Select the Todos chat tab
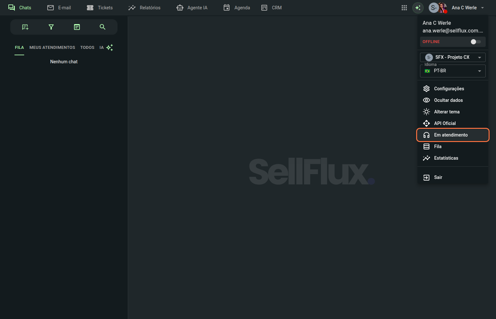 (x=87, y=48)
